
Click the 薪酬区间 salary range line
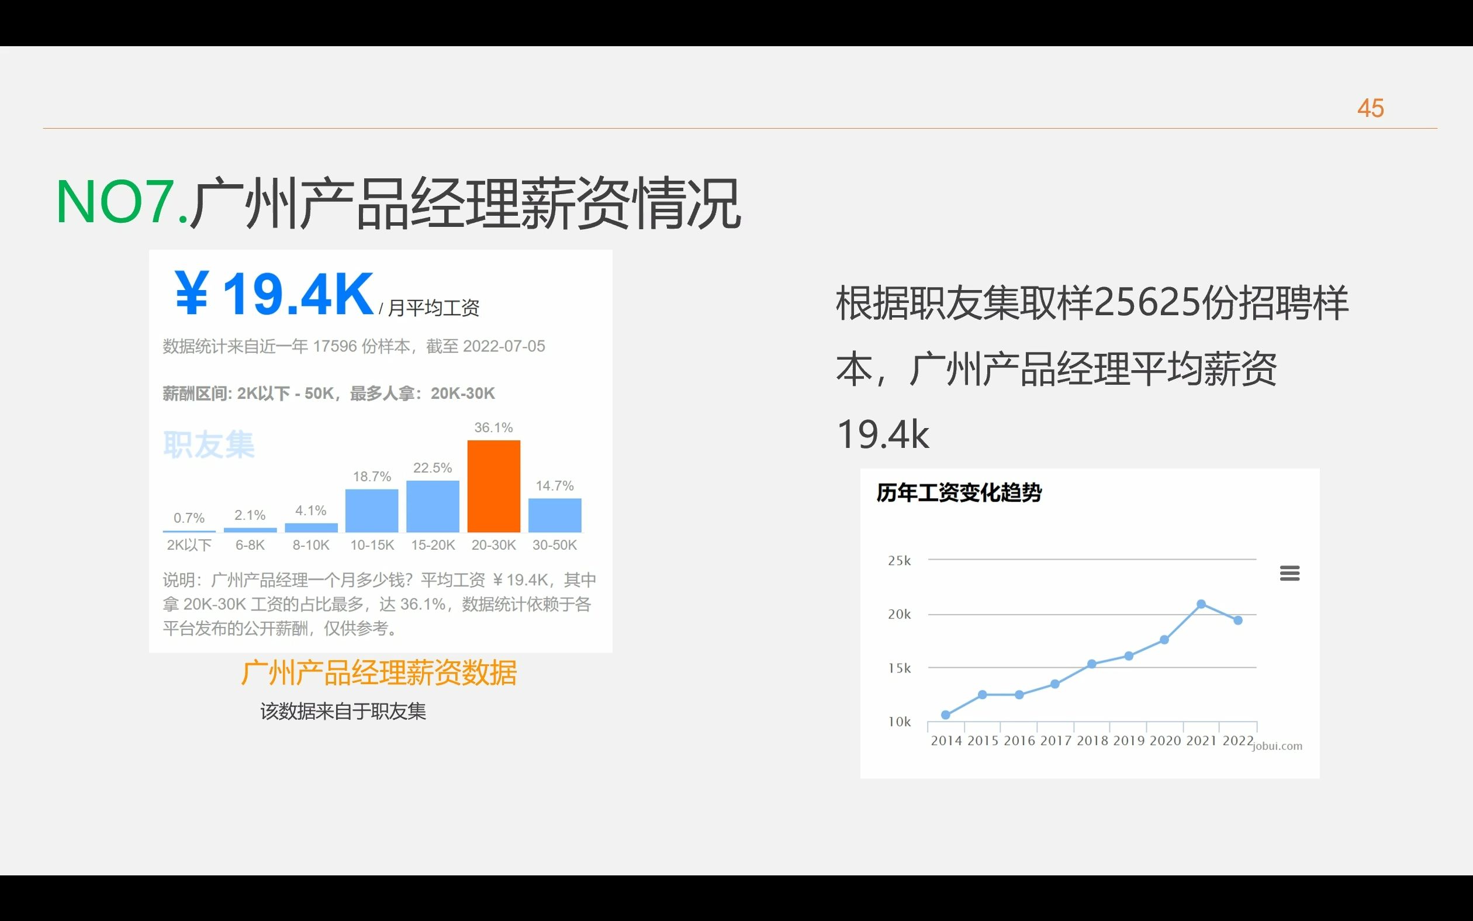pyautogui.click(x=329, y=394)
